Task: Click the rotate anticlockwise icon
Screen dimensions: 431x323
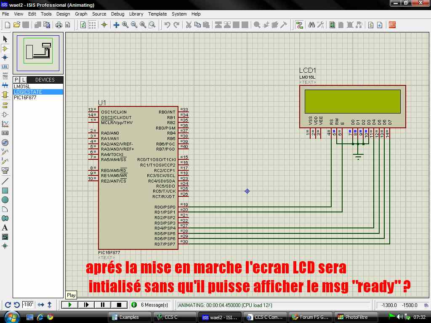Action: point(17,305)
